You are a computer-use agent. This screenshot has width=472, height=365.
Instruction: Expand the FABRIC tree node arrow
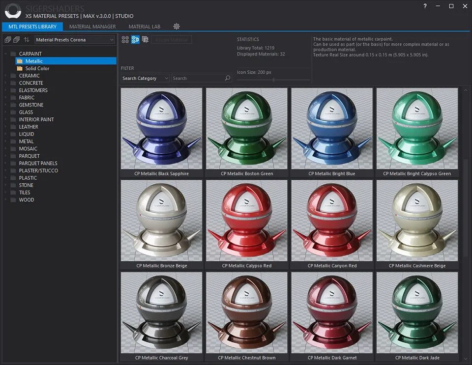pyautogui.click(x=5, y=98)
